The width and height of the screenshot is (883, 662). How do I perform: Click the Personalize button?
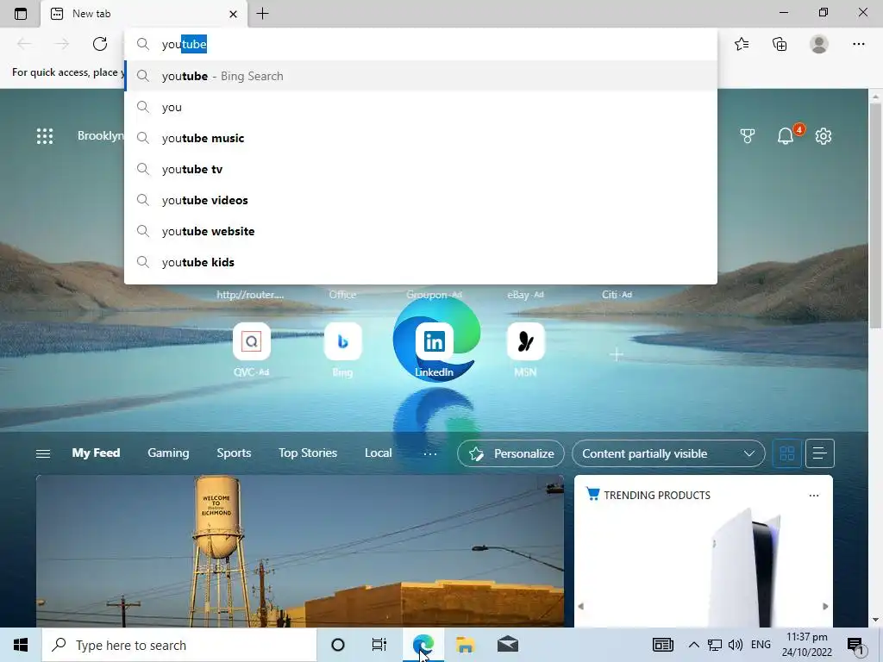[510, 453]
